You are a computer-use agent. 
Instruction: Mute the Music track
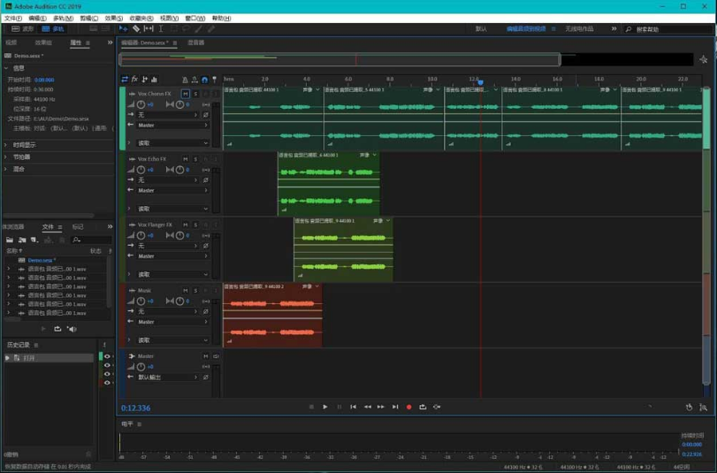[185, 290]
